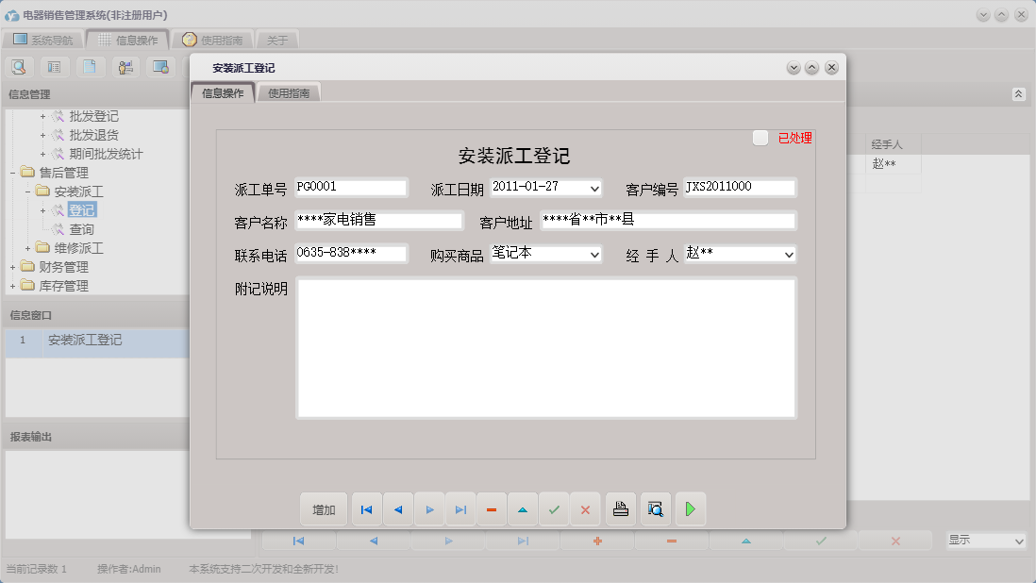Enable the 已处理 checkbox
The width and height of the screenshot is (1036, 583).
[760, 137]
